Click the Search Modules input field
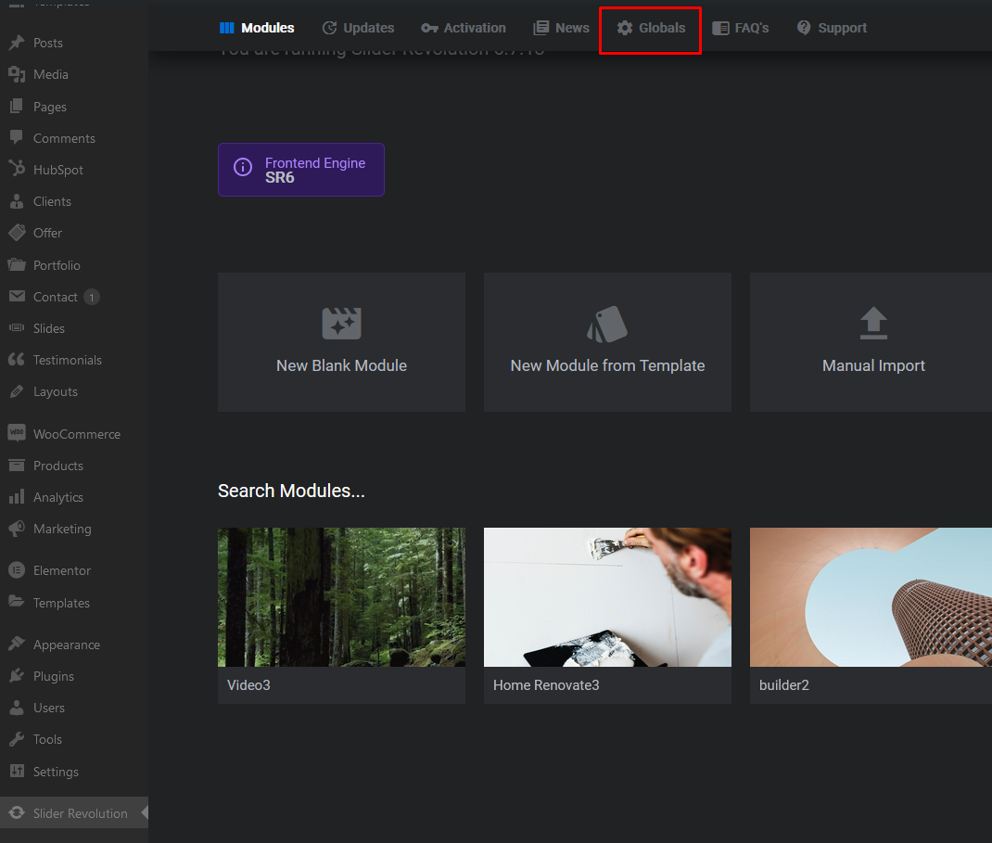Viewport: 992px width, 843px height. pyautogui.click(x=291, y=491)
